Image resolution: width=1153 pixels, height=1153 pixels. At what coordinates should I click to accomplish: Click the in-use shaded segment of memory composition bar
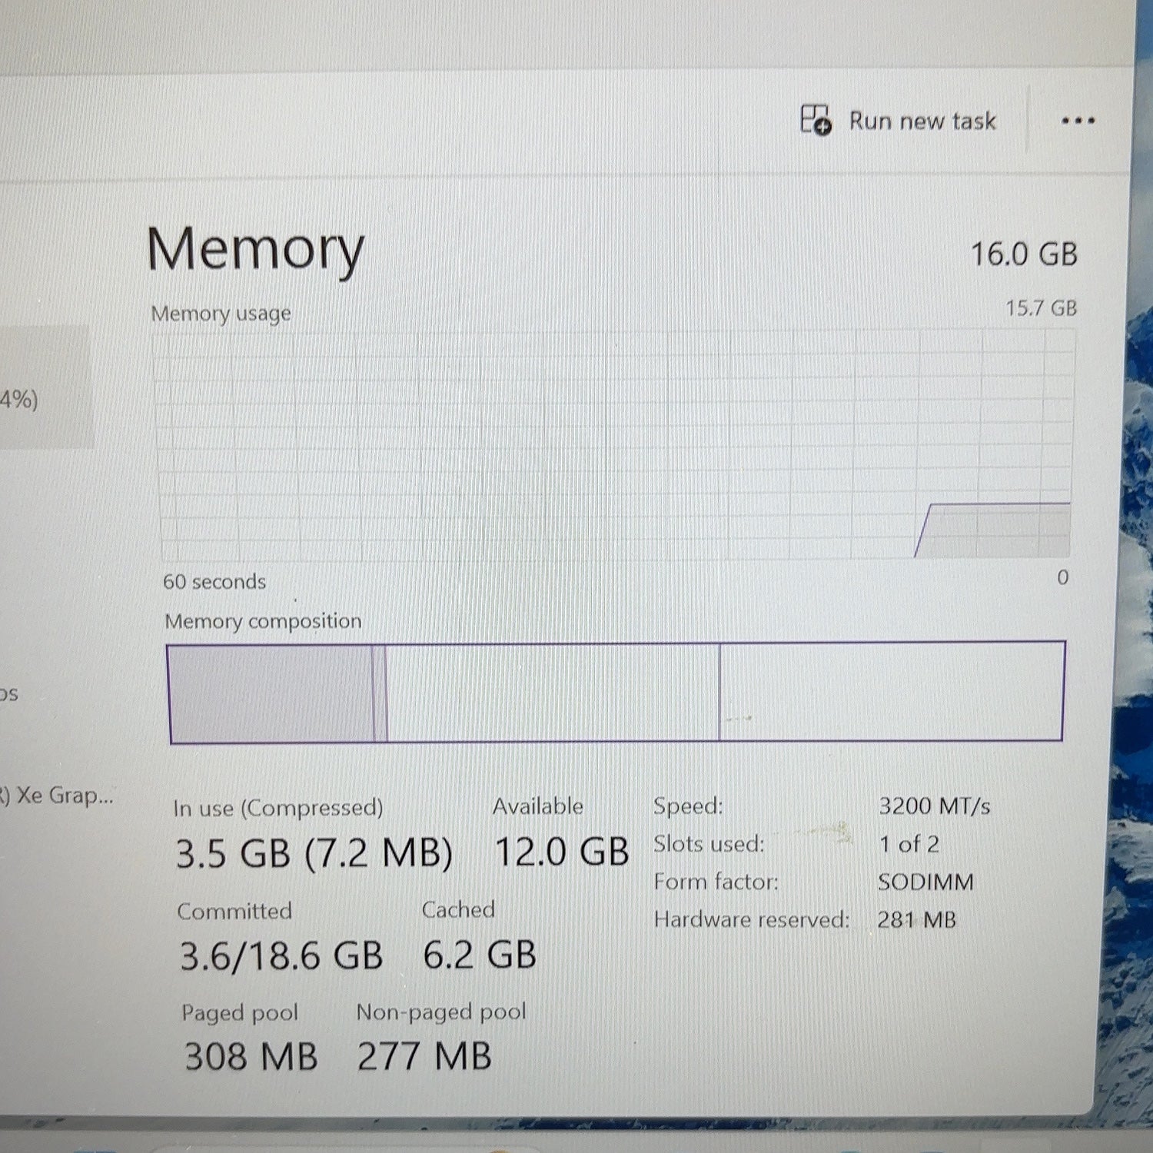(271, 693)
